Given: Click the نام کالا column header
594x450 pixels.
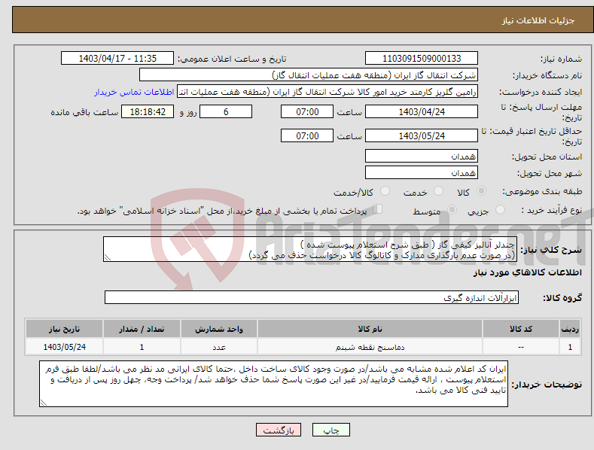Looking at the screenshot, I should tap(370, 329).
